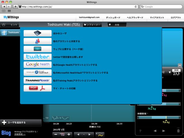Add bookmark with the plus button
This screenshot has width=184, height=138.
click(16, 7)
